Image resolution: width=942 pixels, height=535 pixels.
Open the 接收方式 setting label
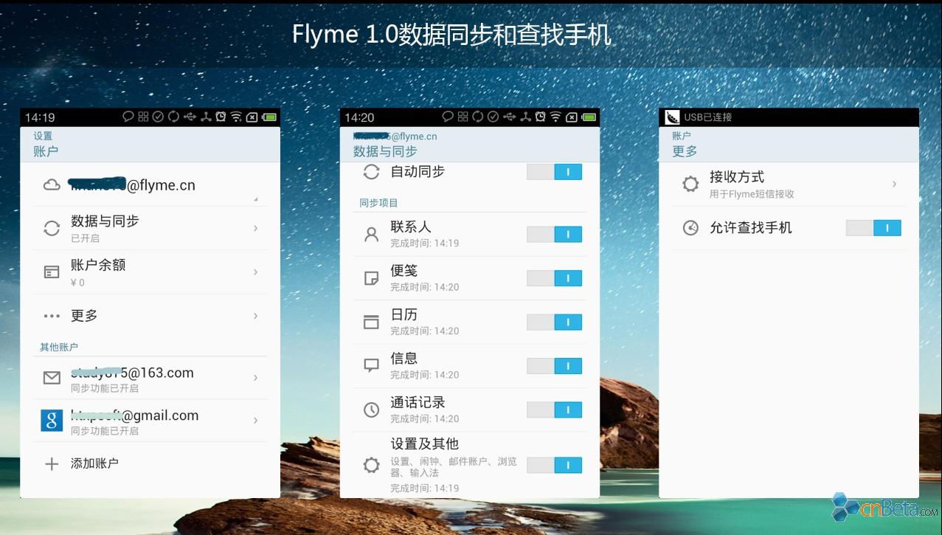tap(737, 177)
